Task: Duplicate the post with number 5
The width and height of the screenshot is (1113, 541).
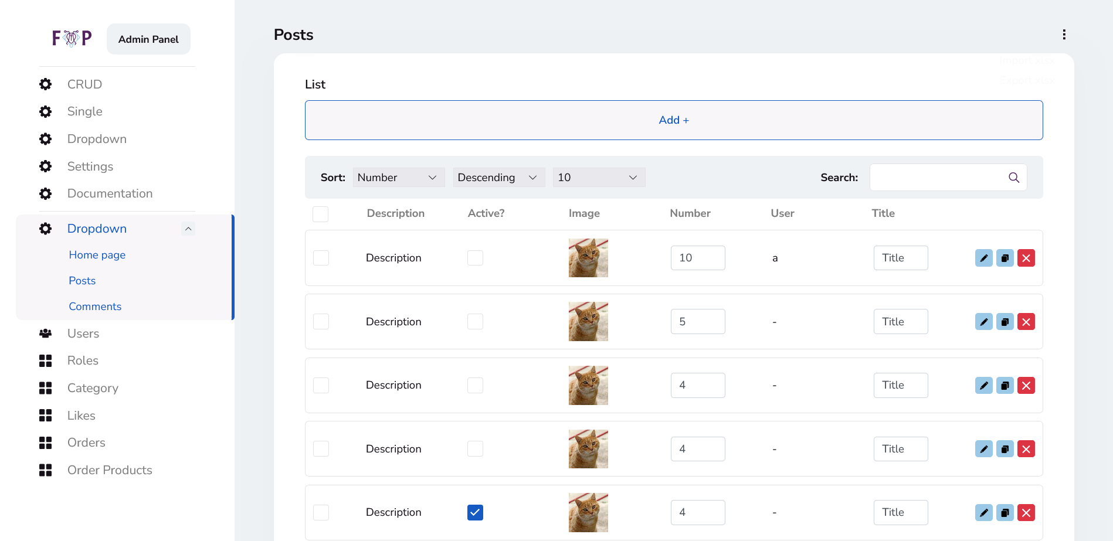Action: click(x=1005, y=322)
